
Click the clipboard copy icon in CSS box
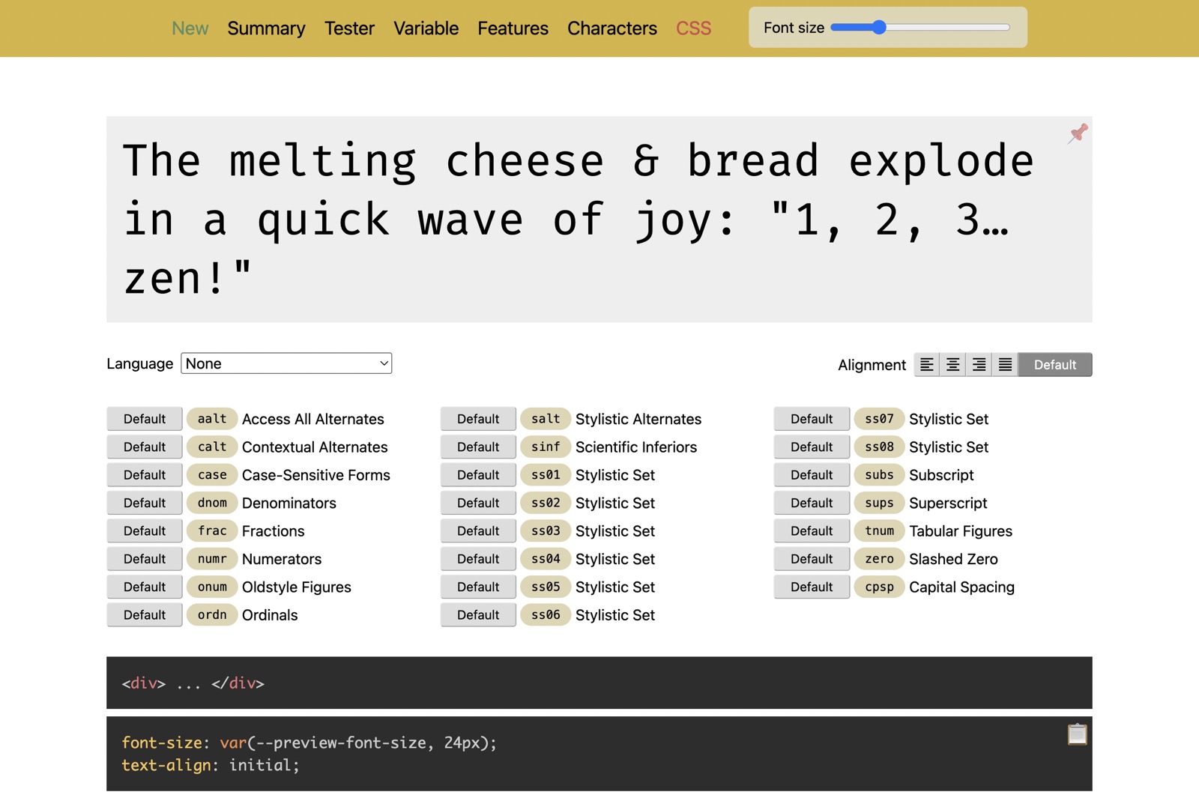point(1077,734)
